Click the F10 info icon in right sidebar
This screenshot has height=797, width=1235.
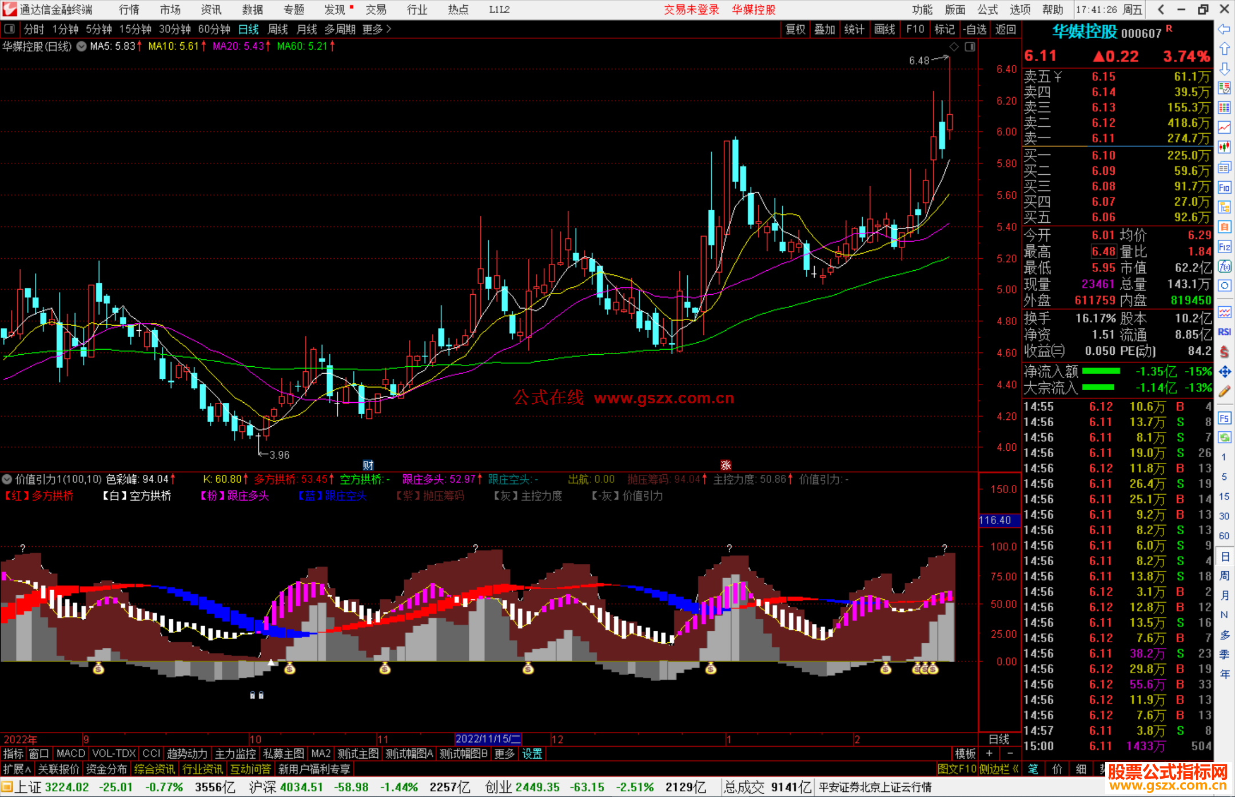tap(1224, 187)
